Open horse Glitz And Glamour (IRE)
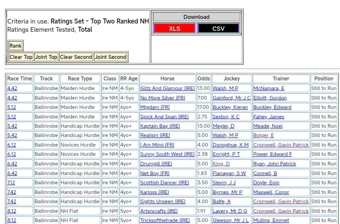This screenshot has width=340, height=224. 167,88
